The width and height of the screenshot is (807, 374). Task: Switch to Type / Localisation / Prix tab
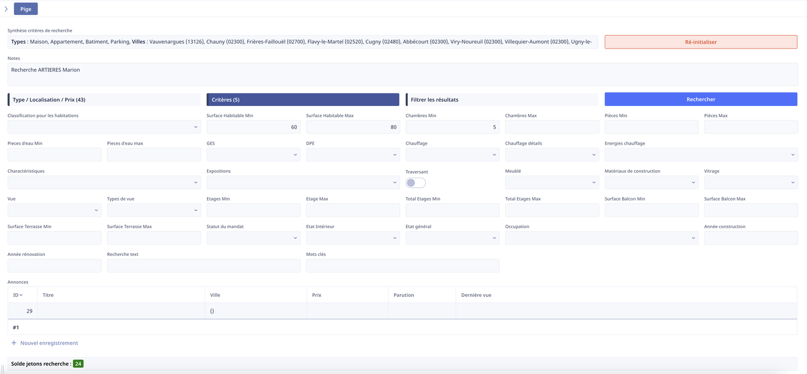click(104, 100)
